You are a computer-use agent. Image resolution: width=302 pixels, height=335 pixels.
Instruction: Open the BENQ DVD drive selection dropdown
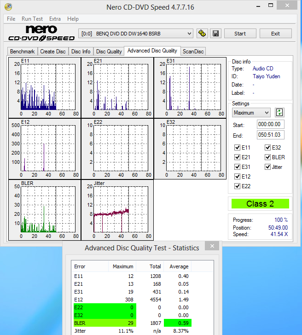(x=136, y=34)
